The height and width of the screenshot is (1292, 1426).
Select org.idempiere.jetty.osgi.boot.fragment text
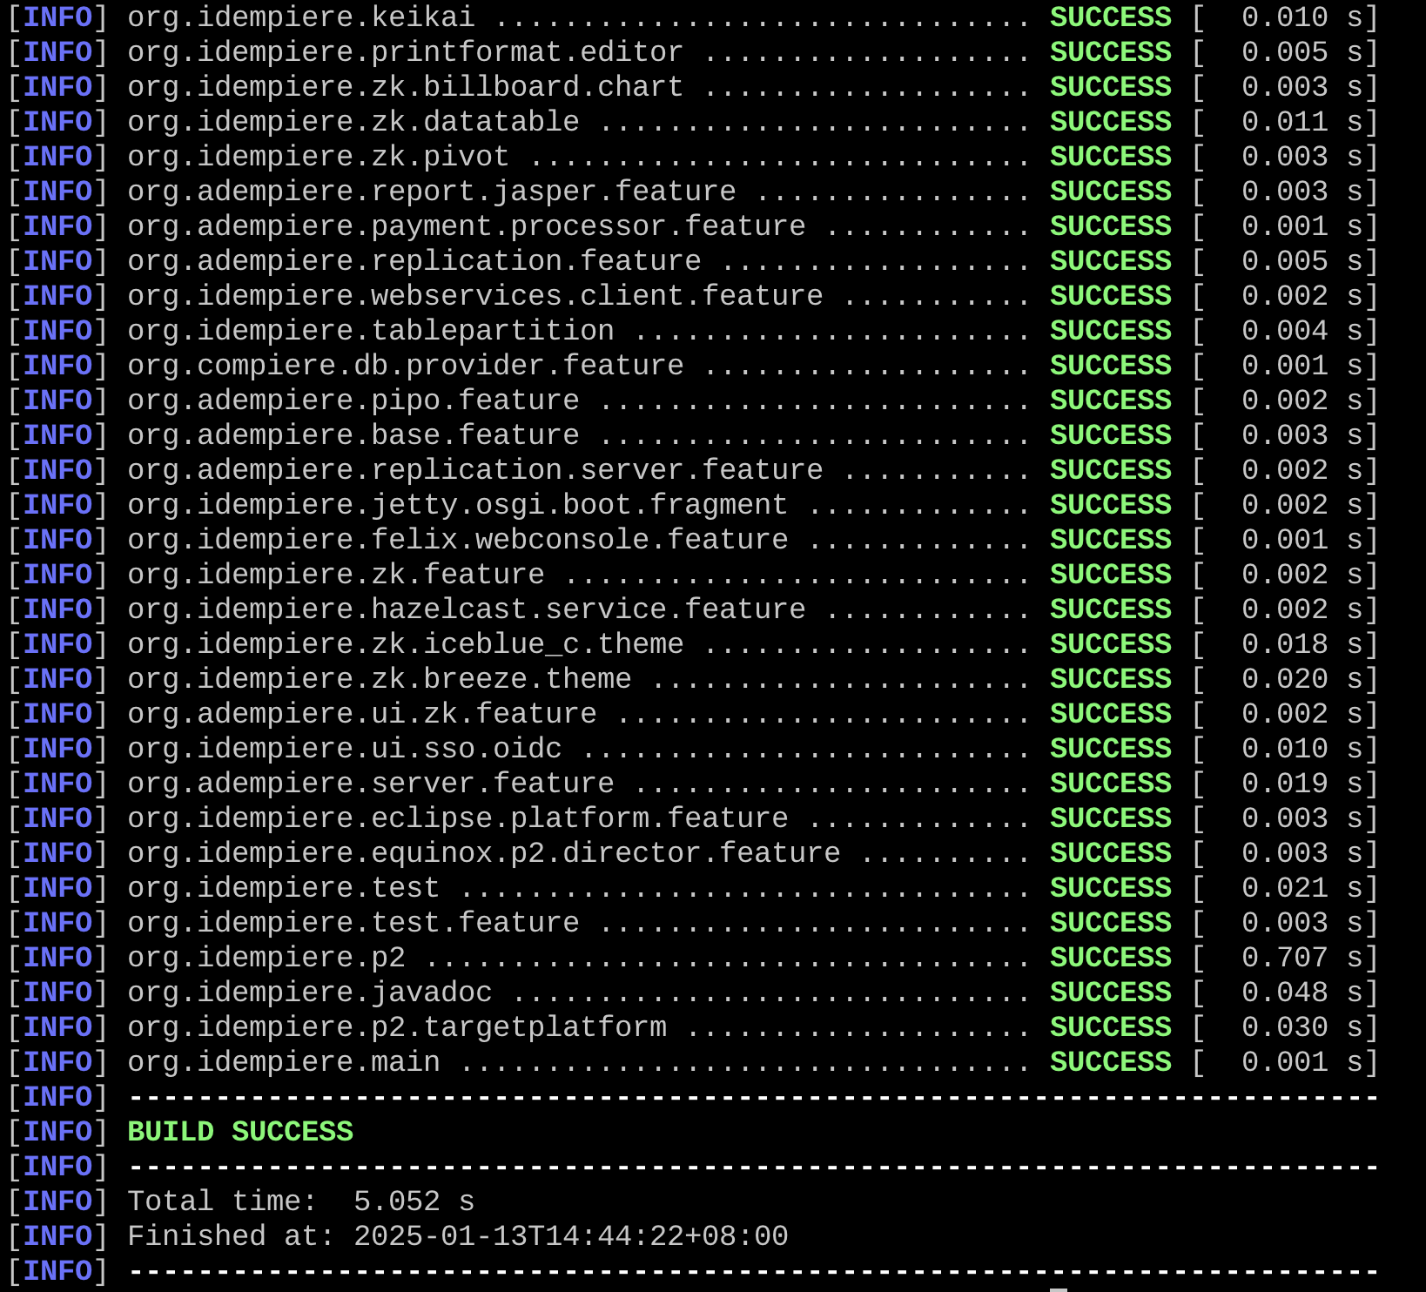(458, 505)
